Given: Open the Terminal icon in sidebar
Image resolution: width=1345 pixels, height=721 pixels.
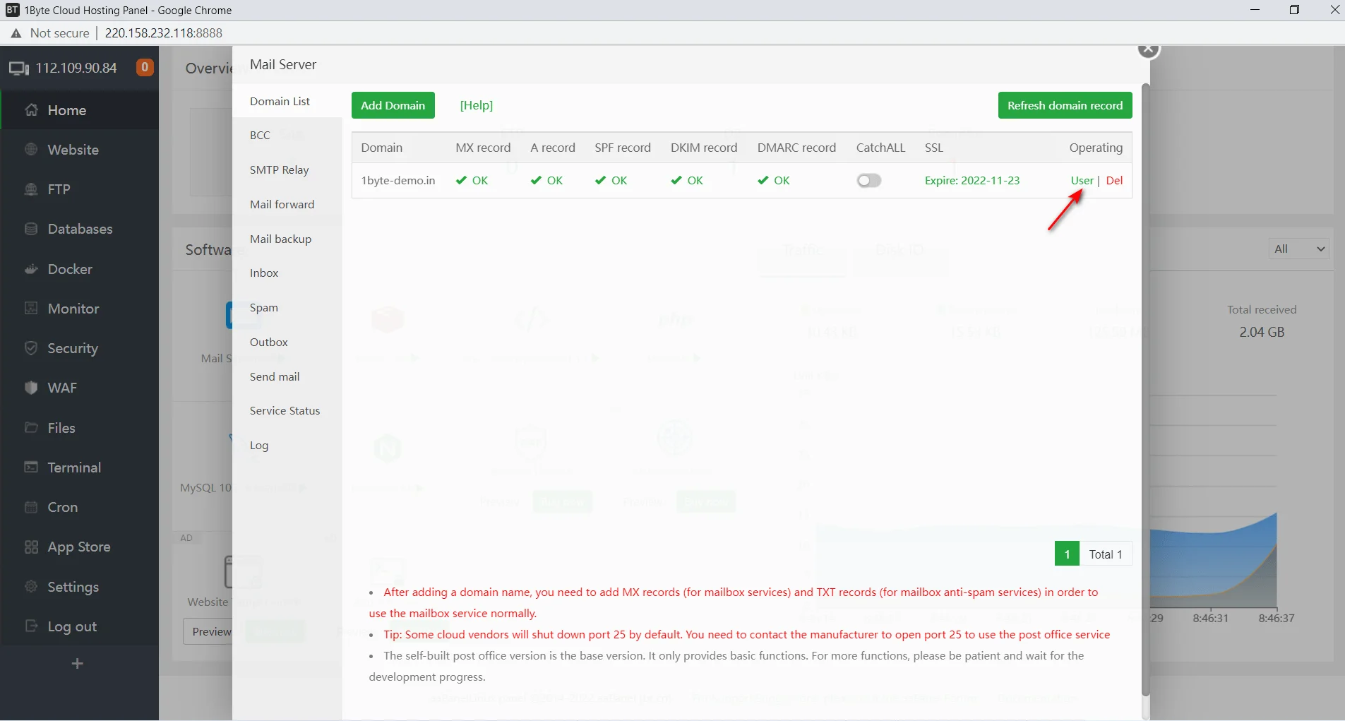Looking at the screenshot, I should pos(31,467).
